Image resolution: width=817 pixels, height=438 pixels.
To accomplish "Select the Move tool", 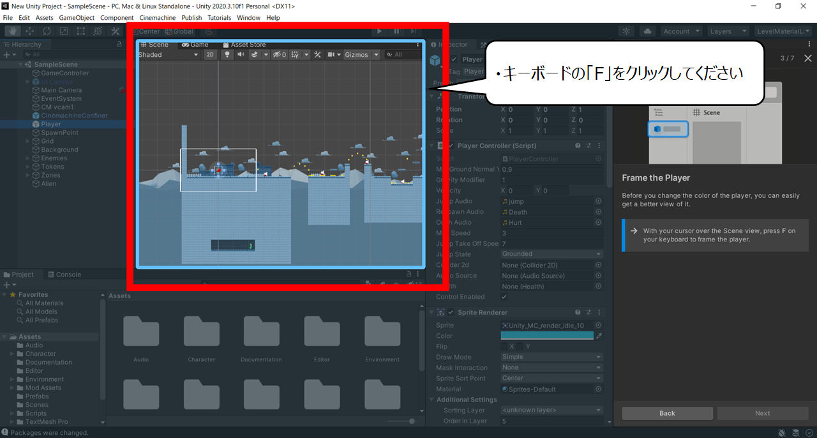I will pos(30,31).
